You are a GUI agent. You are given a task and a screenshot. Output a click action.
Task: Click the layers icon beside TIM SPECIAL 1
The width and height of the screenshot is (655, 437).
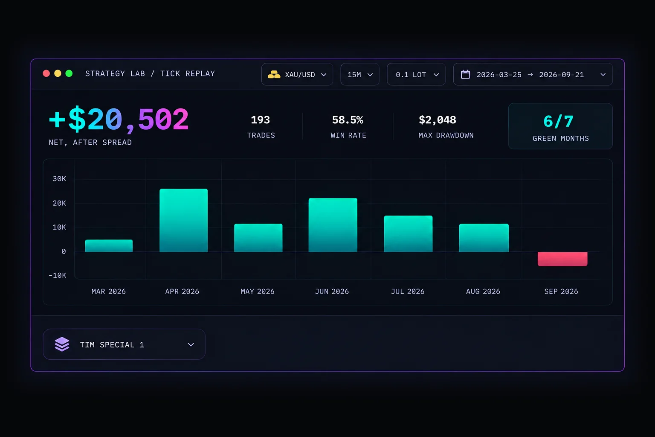[x=62, y=344]
